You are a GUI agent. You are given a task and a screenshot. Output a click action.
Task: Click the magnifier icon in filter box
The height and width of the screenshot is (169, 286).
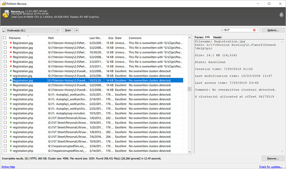(x=223, y=30)
